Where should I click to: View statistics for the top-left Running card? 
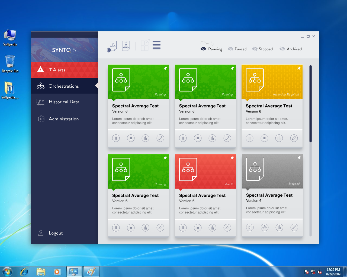[145, 138]
